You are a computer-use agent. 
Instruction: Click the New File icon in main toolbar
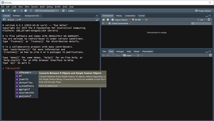pos(2,11)
